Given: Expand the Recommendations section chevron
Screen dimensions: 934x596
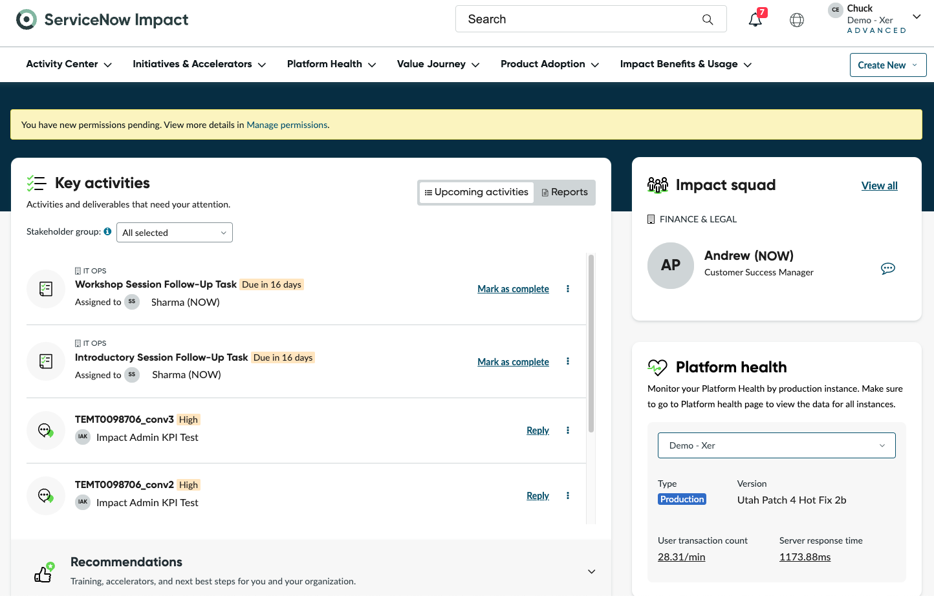Looking at the screenshot, I should (x=591, y=571).
